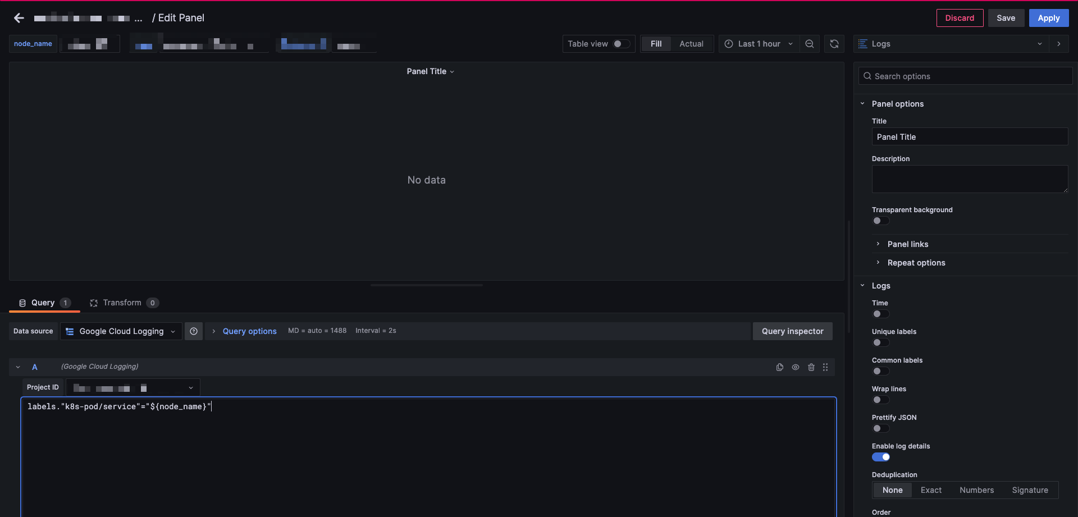Image resolution: width=1078 pixels, height=517 pixels.
Task: Click the zoom out time range icon
Action: pyautogui.click(x=810, y=44)
